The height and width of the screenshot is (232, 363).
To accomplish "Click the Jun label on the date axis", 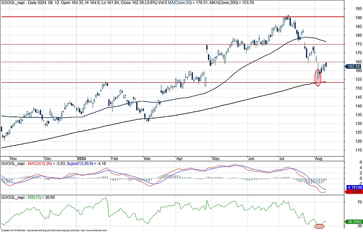I will click(251, 159).
